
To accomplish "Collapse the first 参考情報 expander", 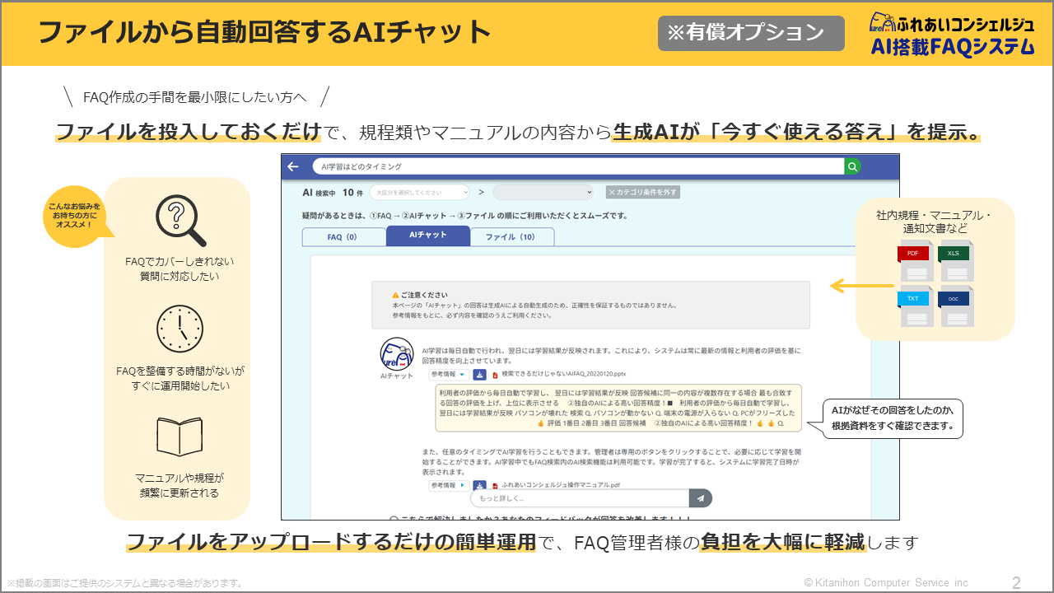I will click(x=449, y=374).
